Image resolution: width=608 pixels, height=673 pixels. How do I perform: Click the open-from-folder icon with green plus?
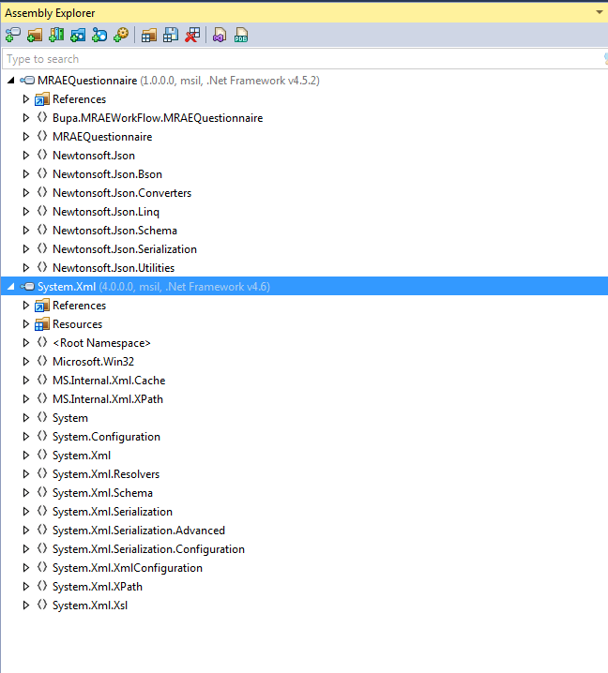tap(35, 36)
